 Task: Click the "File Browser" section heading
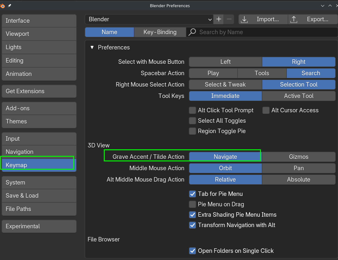[104, 239]
